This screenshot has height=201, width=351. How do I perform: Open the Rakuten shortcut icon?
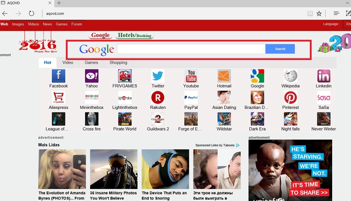158,98
